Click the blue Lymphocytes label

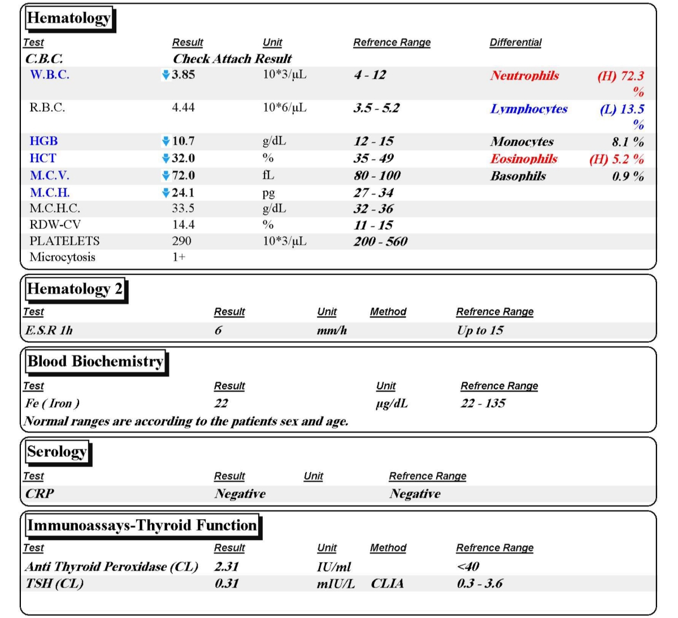[528, 109]
